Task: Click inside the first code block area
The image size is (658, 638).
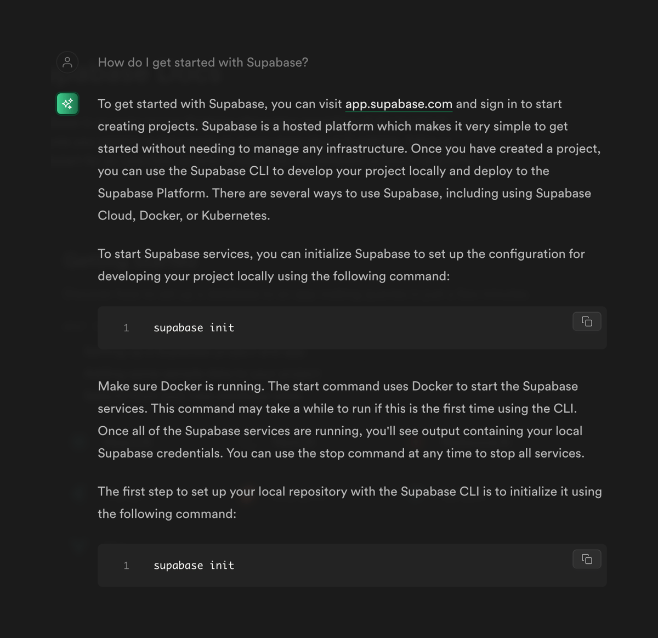Action: (351, 328)
